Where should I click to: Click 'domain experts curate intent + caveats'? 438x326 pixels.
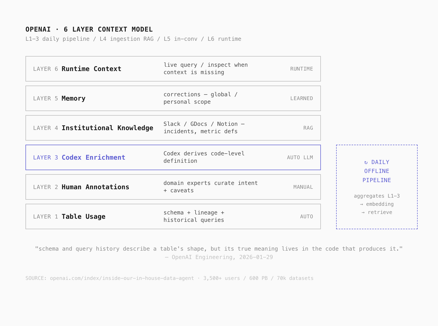pyautogui.click(x=211, y=187)
